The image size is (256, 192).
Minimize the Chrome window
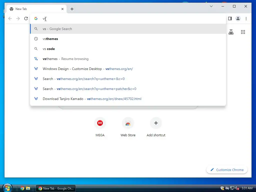coord(223,6)
